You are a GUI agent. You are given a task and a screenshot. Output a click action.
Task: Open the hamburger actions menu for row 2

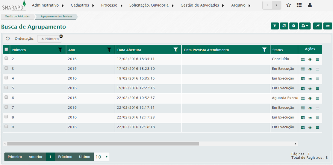317,59
